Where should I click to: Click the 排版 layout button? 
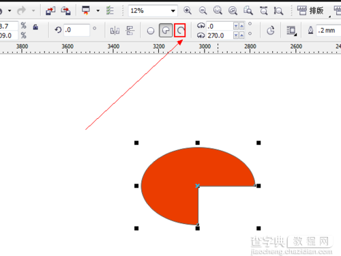(x=310, y=10)
